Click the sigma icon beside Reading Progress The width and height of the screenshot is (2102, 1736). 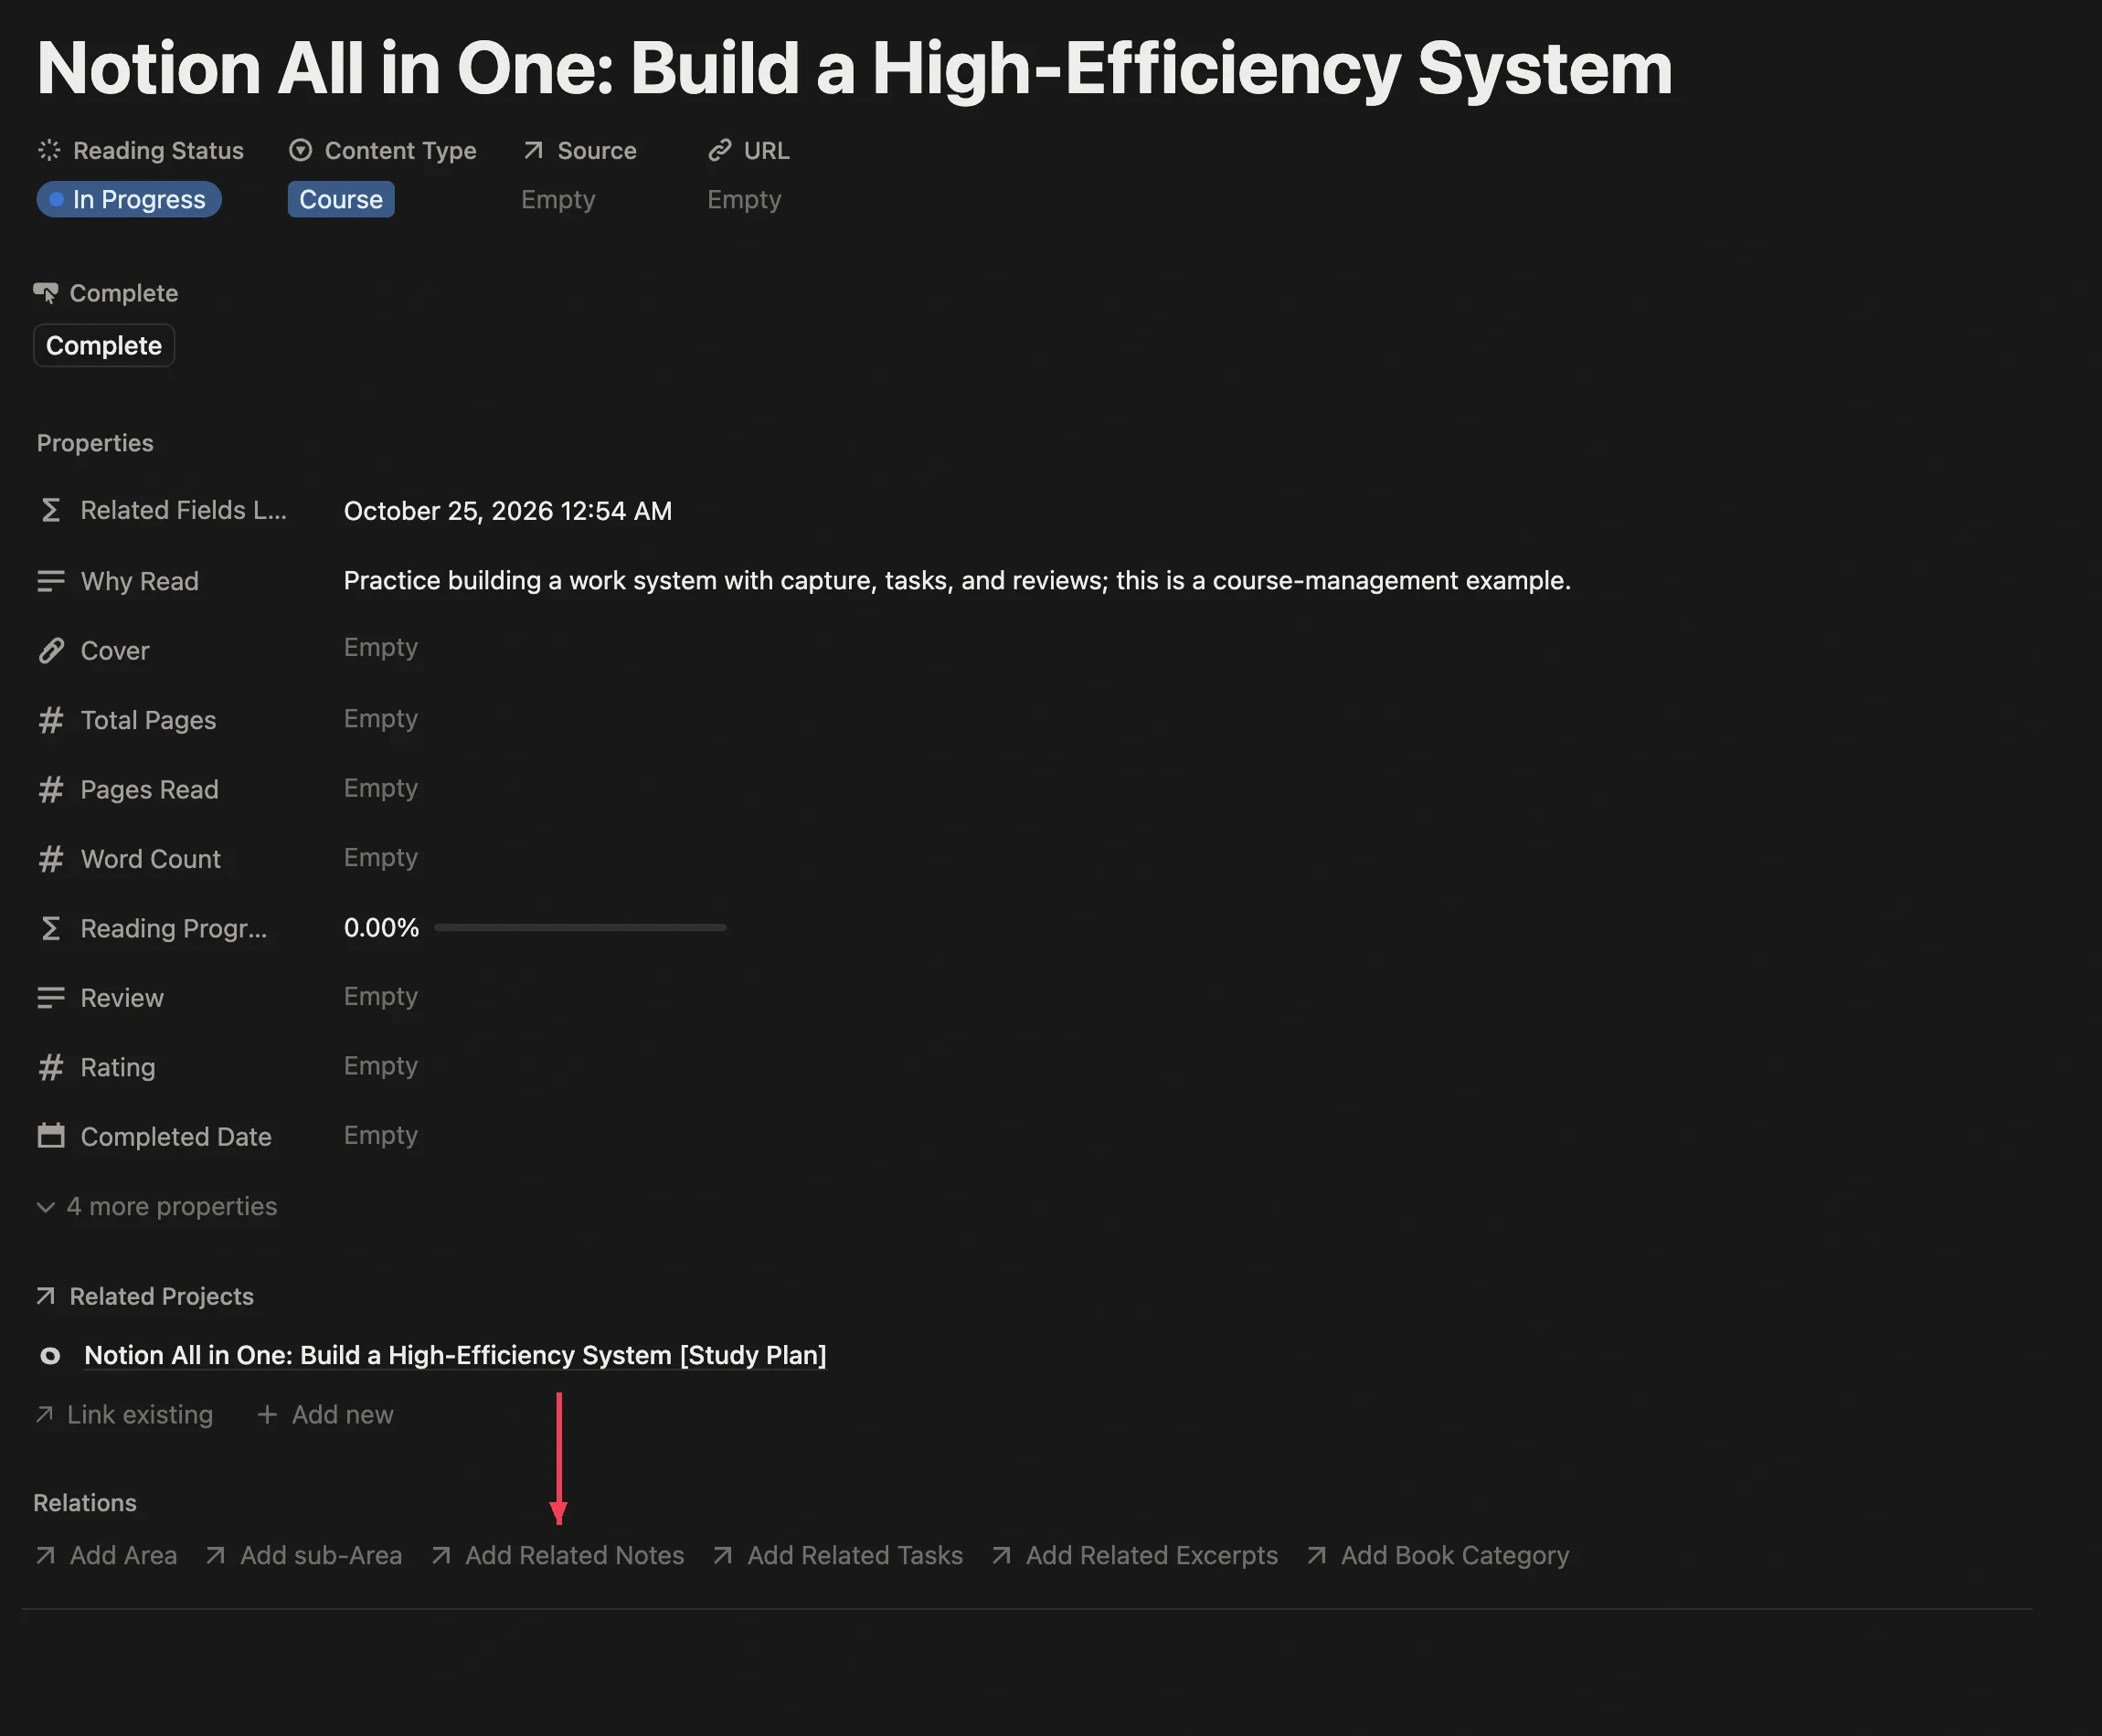tap(51, 928)
